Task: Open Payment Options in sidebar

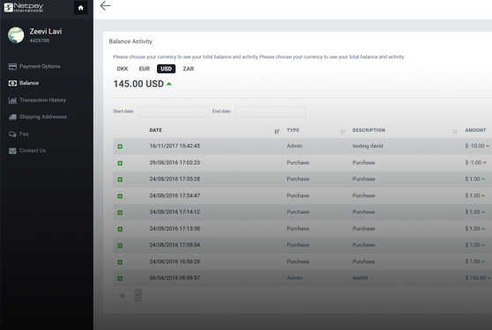Action: [40, 66]
